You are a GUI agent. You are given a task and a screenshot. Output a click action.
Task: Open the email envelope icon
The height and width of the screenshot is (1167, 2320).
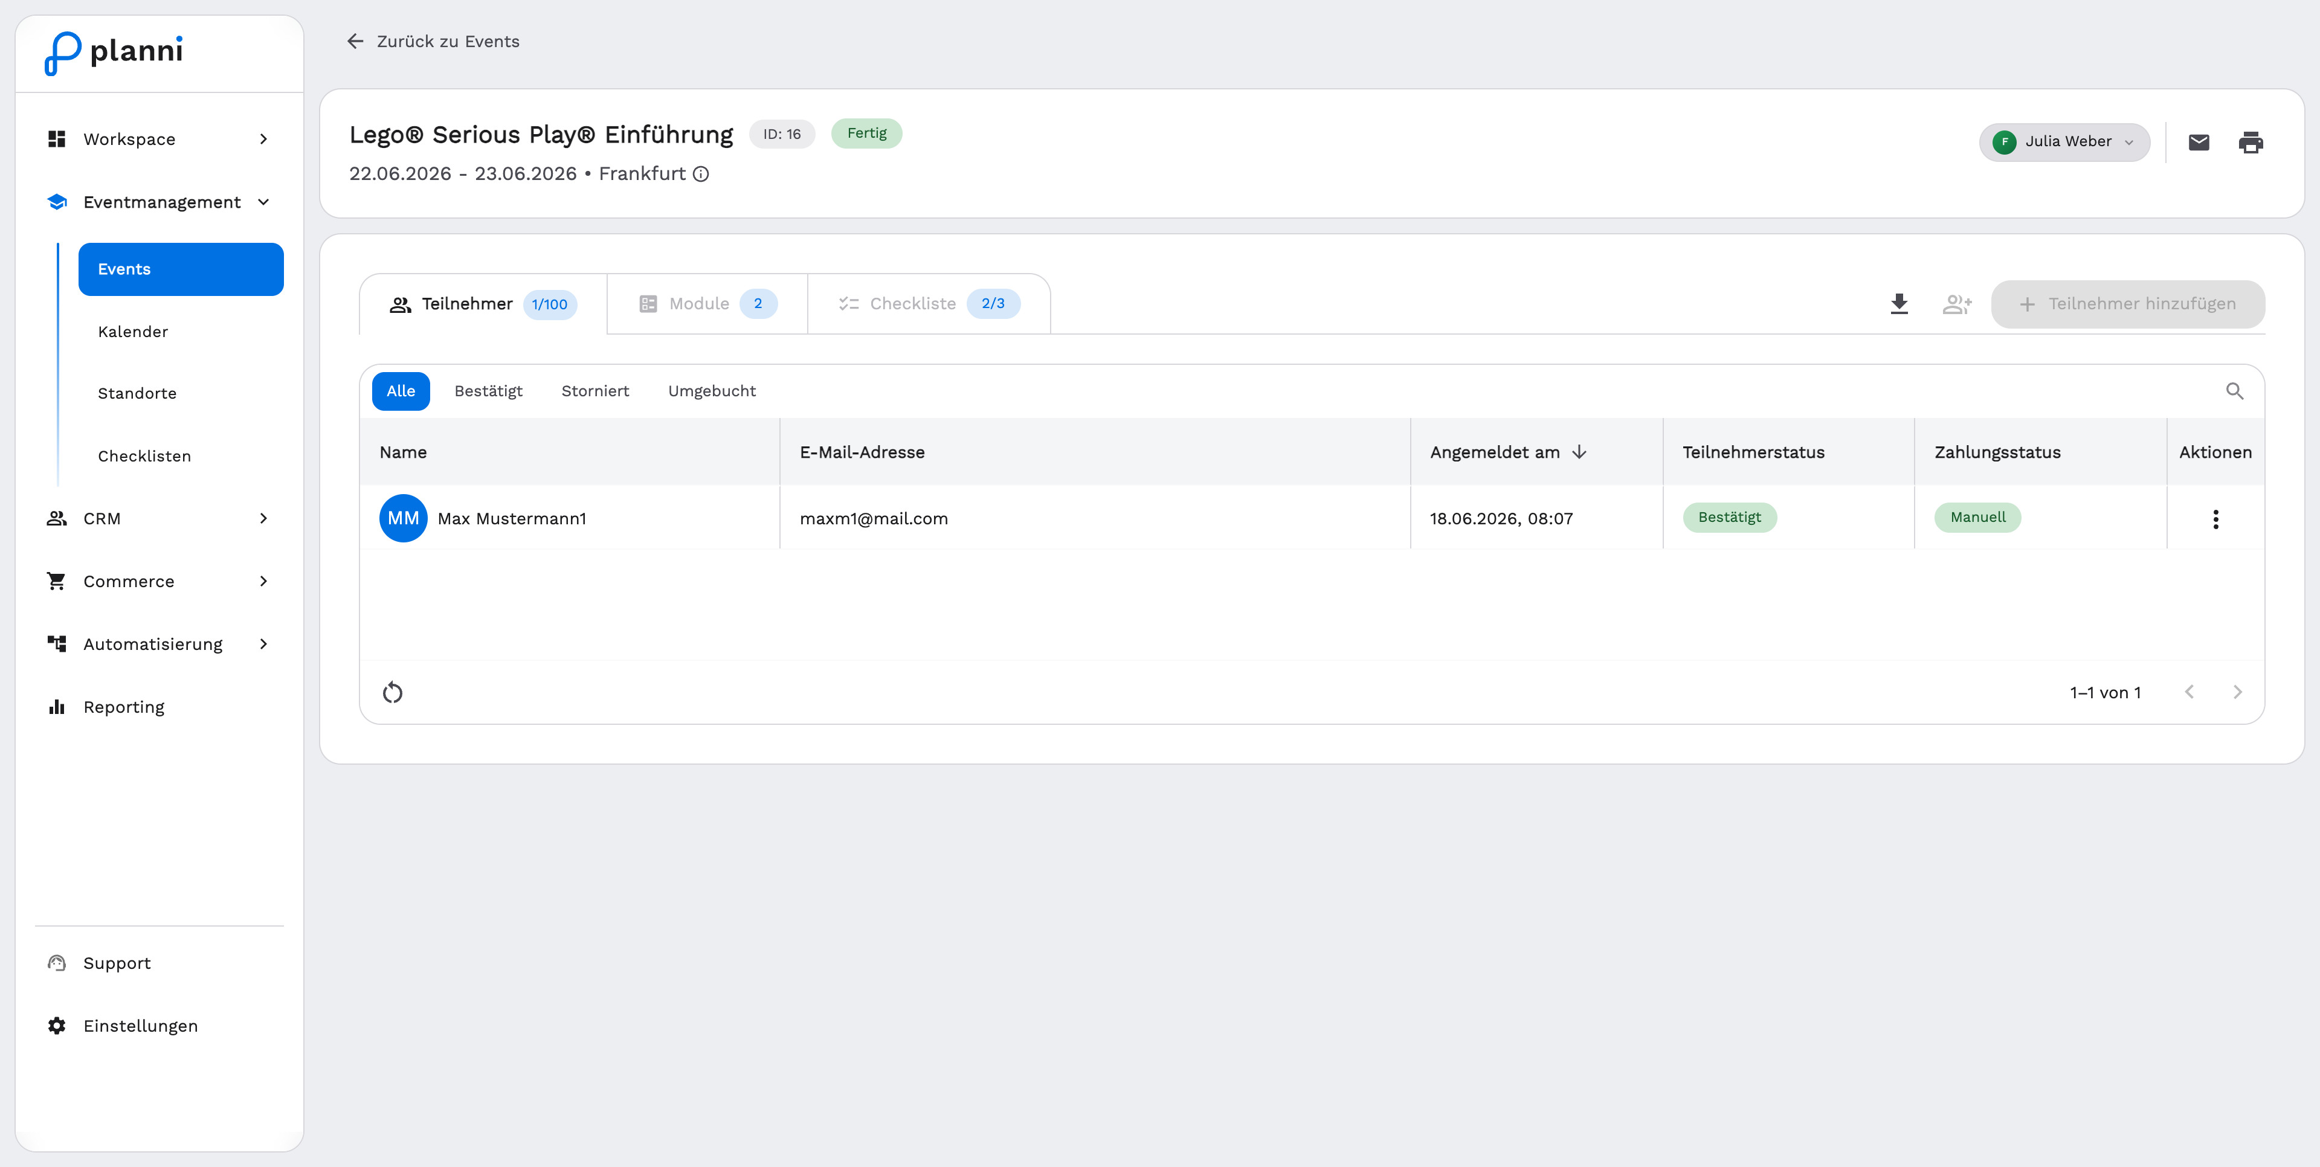[2199, 143]
